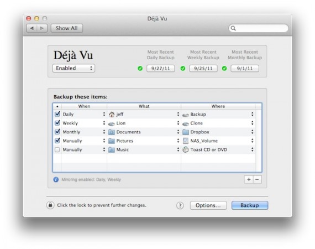
Task: Enable the Music manual backup checkbox
Action: point(57,149)
